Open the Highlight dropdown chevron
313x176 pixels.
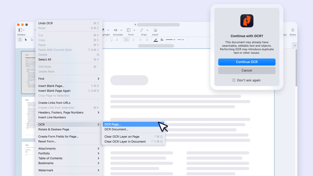point(108,31)
